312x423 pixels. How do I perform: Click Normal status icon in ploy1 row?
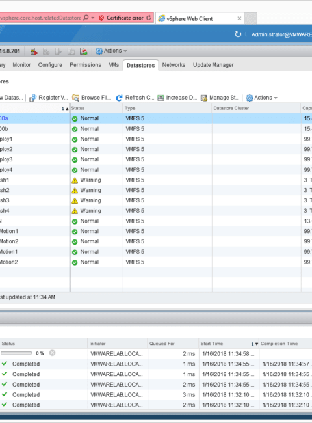(75, 139)
